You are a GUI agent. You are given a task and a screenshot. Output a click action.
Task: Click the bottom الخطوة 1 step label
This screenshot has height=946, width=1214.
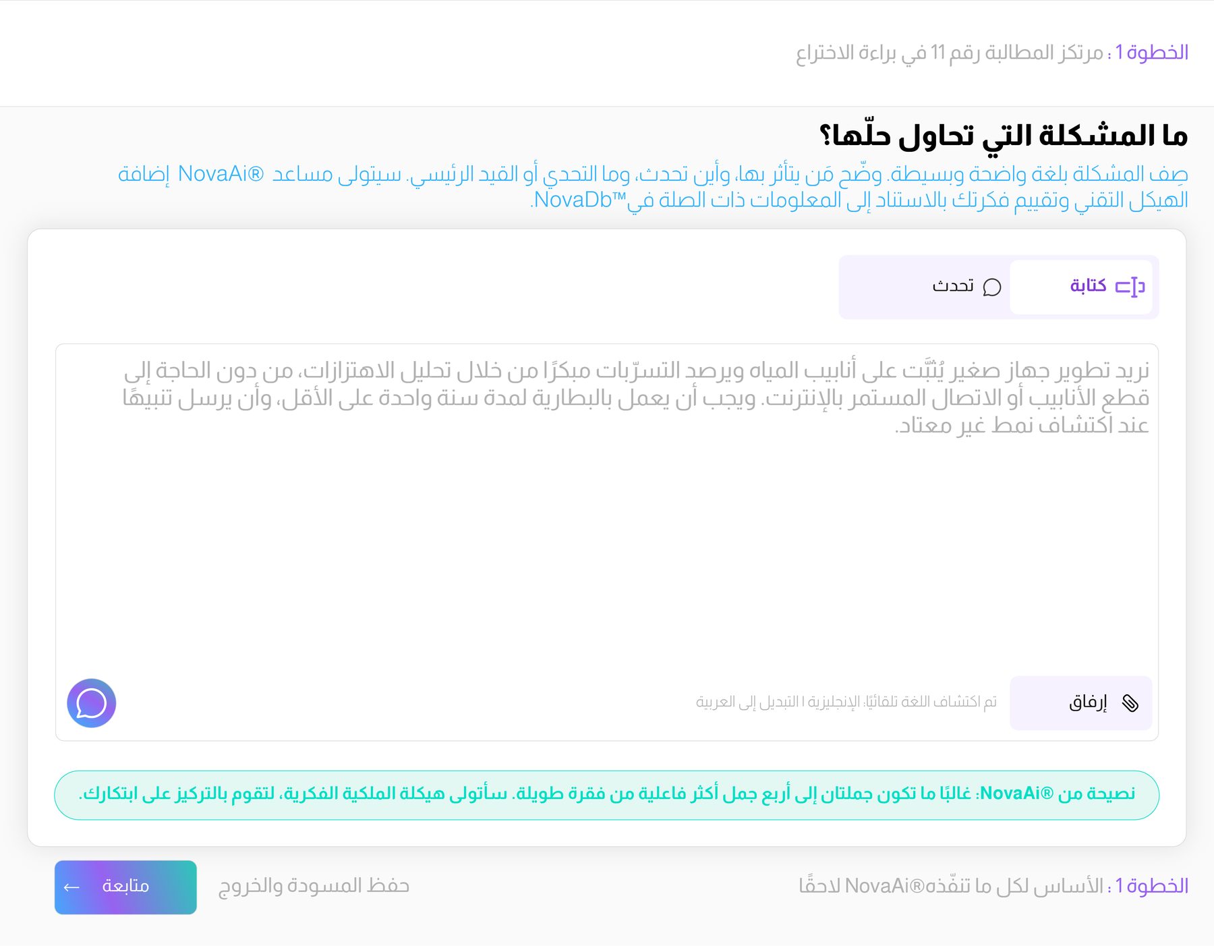pos(1151,886)
